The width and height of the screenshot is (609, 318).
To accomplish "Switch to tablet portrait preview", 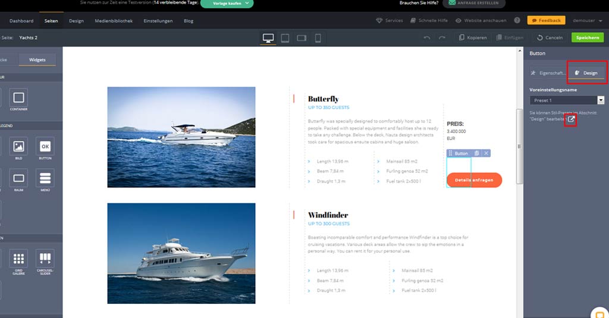I will point(285,38).
